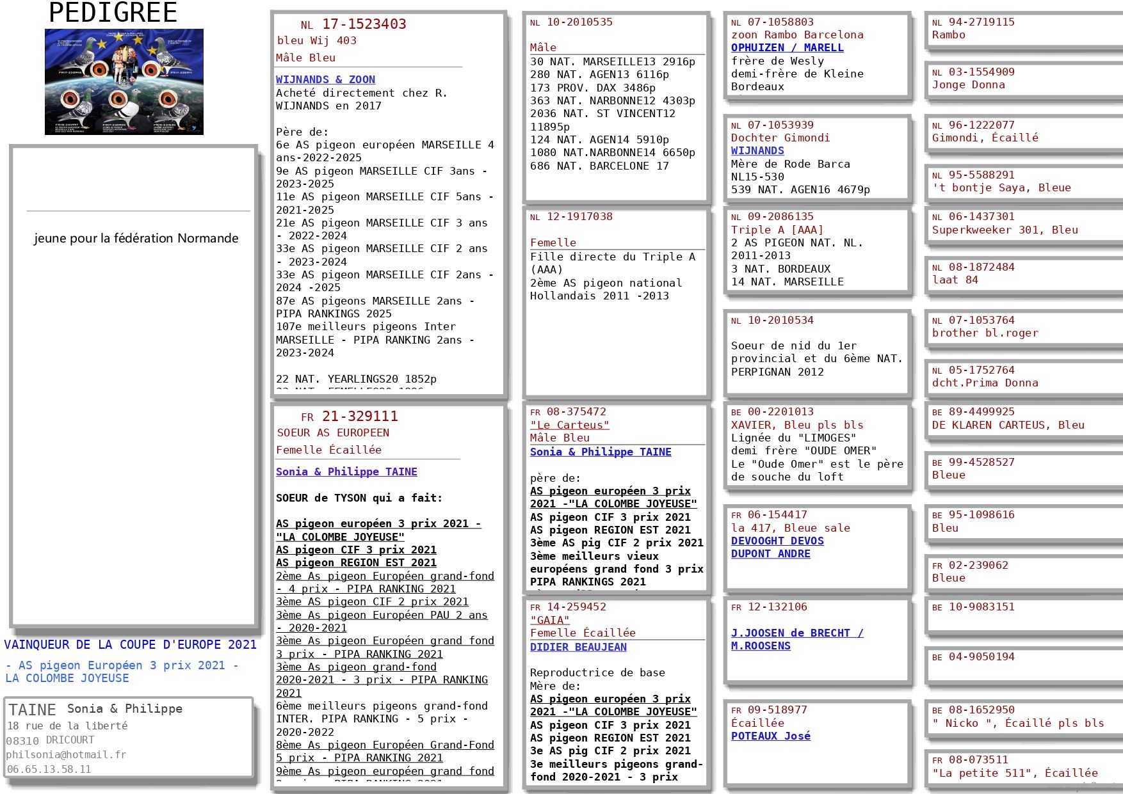
Task: Open the POTEAUX José breeder link
Action: click(770, 736)
